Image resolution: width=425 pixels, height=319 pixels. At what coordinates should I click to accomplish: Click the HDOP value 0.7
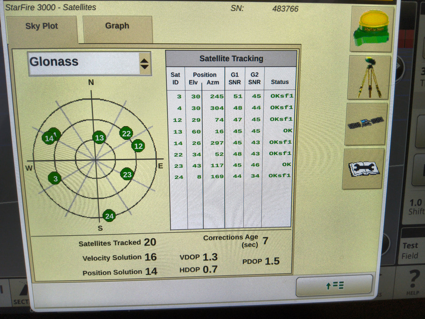tap(210, 269)
